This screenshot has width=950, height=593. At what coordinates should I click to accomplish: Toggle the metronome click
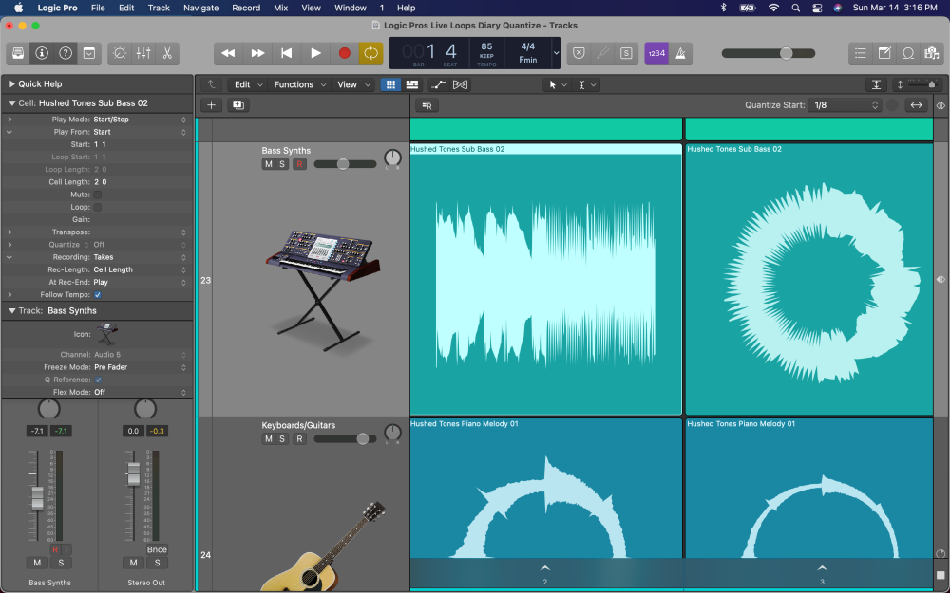point(681,54)
